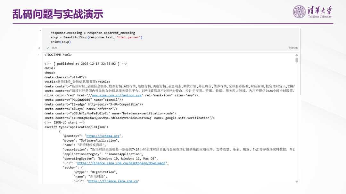Open finance.sina.com.cn desktopapp download link

(x=121, y=163)
